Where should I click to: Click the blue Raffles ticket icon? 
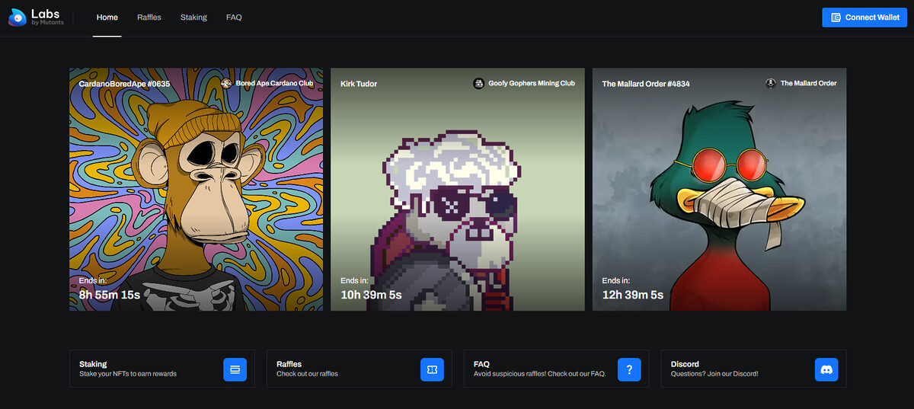pos(432,369)
